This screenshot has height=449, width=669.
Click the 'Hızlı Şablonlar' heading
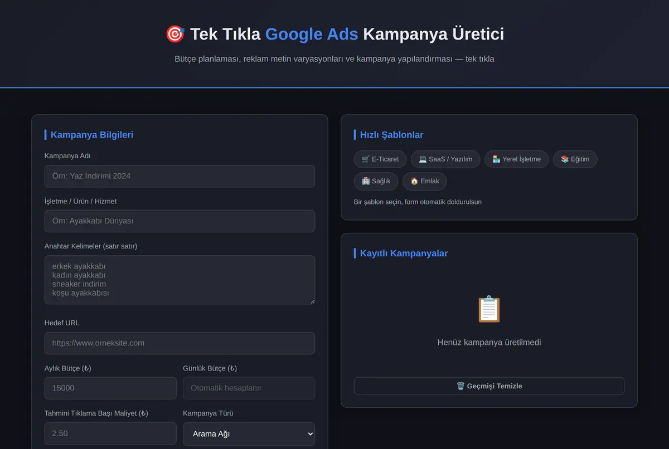click(x=391, y=135)
